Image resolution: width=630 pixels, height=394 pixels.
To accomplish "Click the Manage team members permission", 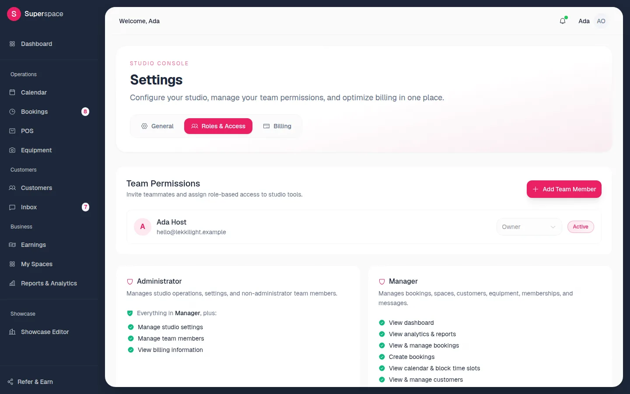I will (171, 338).
